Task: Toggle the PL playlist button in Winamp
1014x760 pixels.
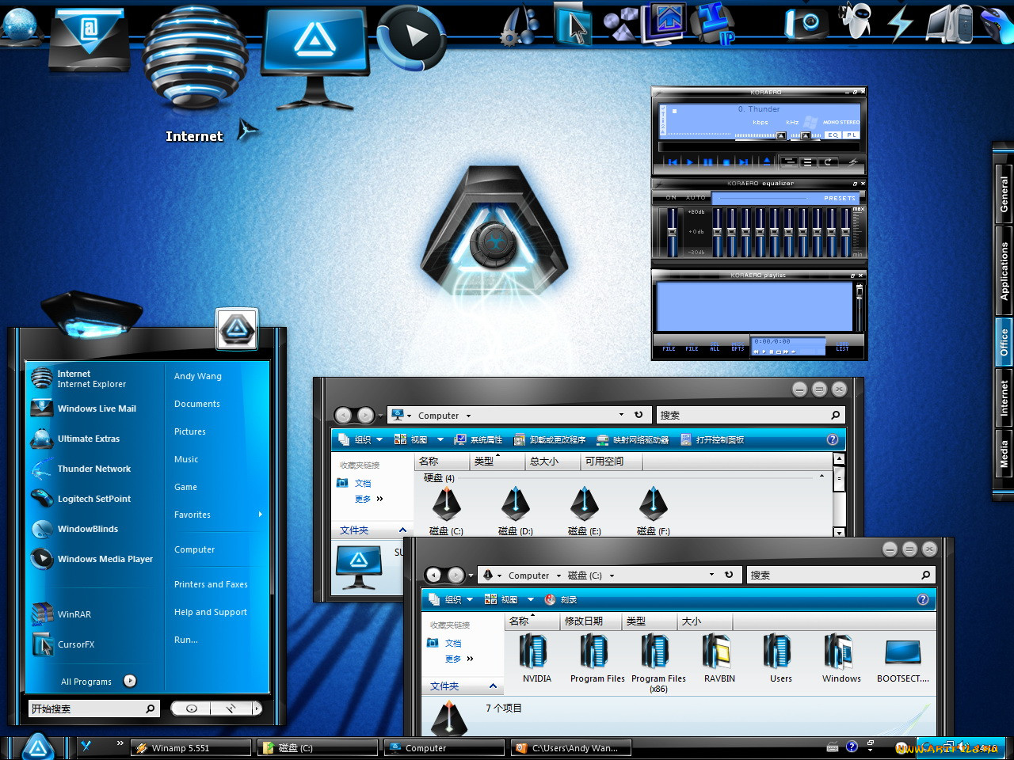Action: pyautogui.click(x=852, y=135)
